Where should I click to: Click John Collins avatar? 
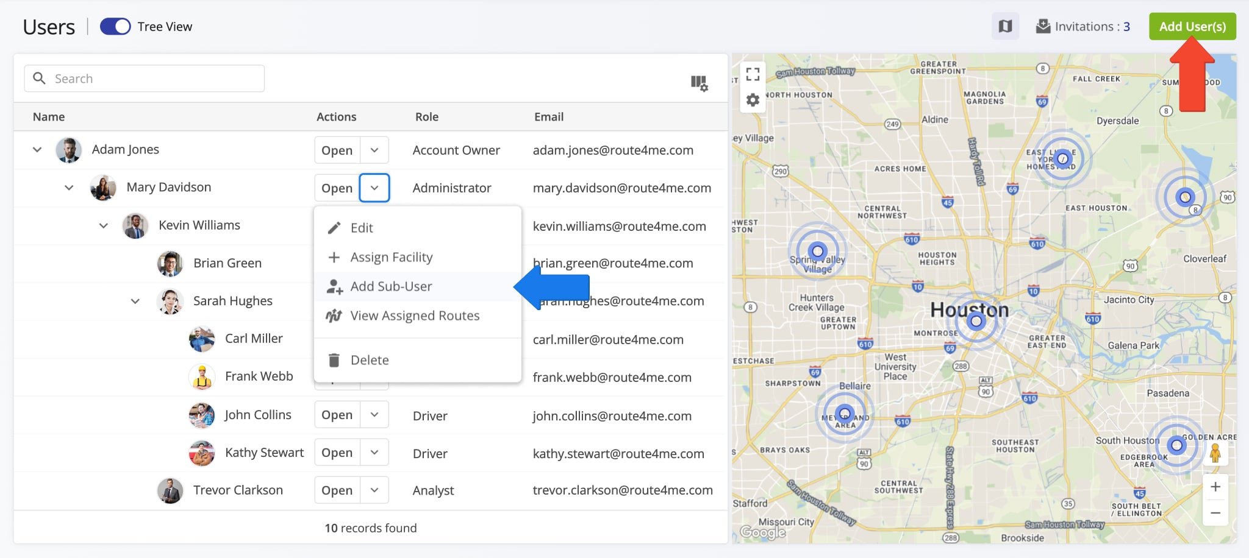click(x=202, y=415)
